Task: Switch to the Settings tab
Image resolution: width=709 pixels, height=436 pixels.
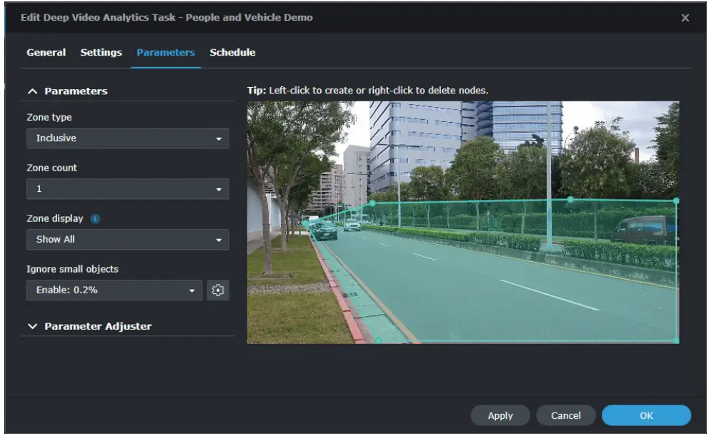Action: [101, 52]
